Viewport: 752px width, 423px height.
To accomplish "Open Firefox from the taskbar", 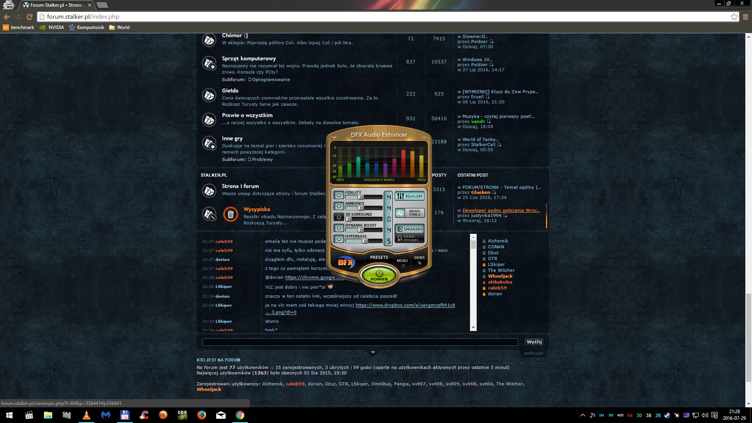I will [202, 415].
